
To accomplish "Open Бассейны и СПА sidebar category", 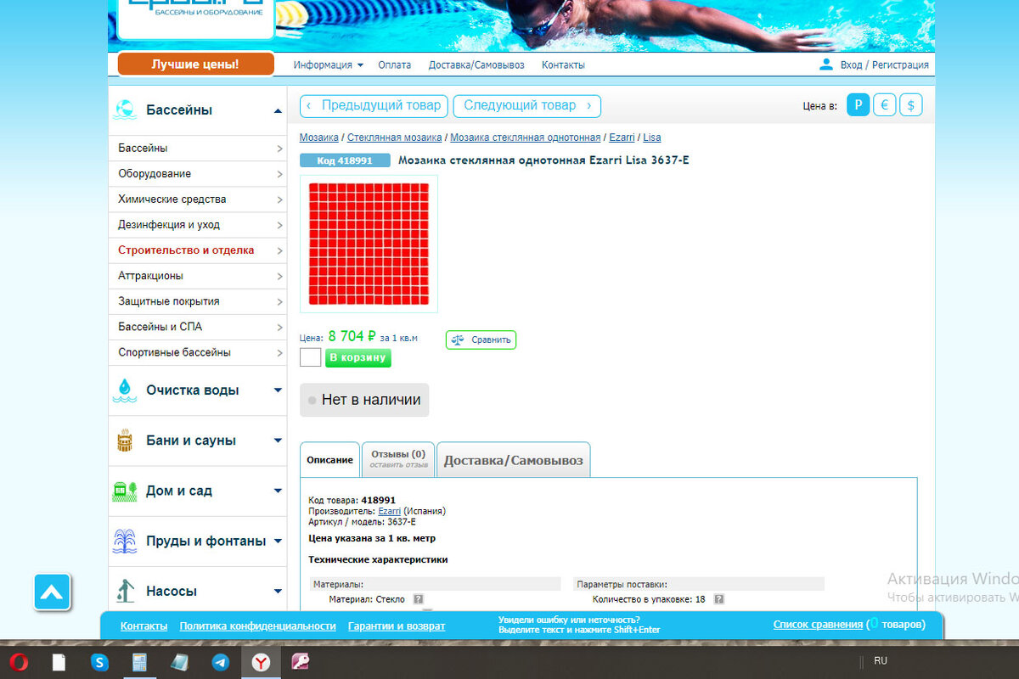I will point(198,327).
